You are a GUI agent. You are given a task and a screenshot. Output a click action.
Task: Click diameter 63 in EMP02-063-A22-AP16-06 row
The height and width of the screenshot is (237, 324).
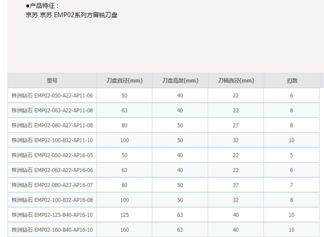(x=124, y=170)
